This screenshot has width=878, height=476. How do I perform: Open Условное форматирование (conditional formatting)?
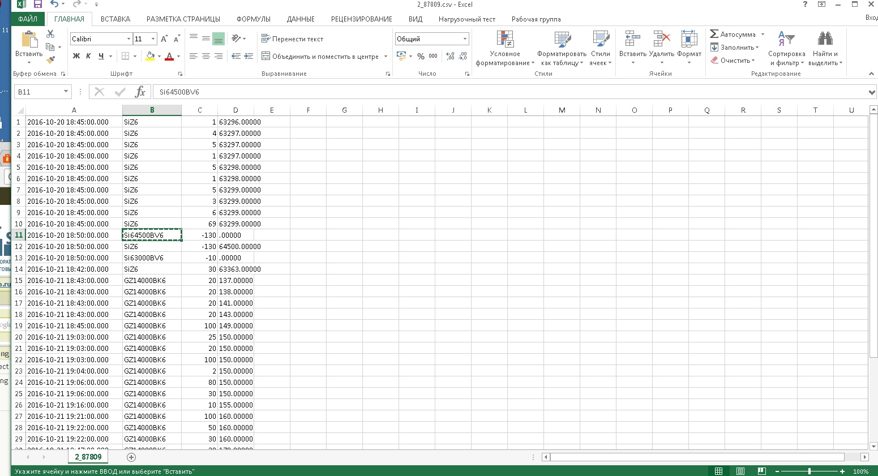[x=505, y=48]
